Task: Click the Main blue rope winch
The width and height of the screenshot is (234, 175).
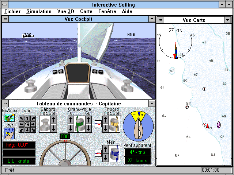Action: pyautogui.click(x=114, y=154)
